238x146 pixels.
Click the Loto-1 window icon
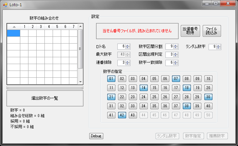tap(5, 5)
